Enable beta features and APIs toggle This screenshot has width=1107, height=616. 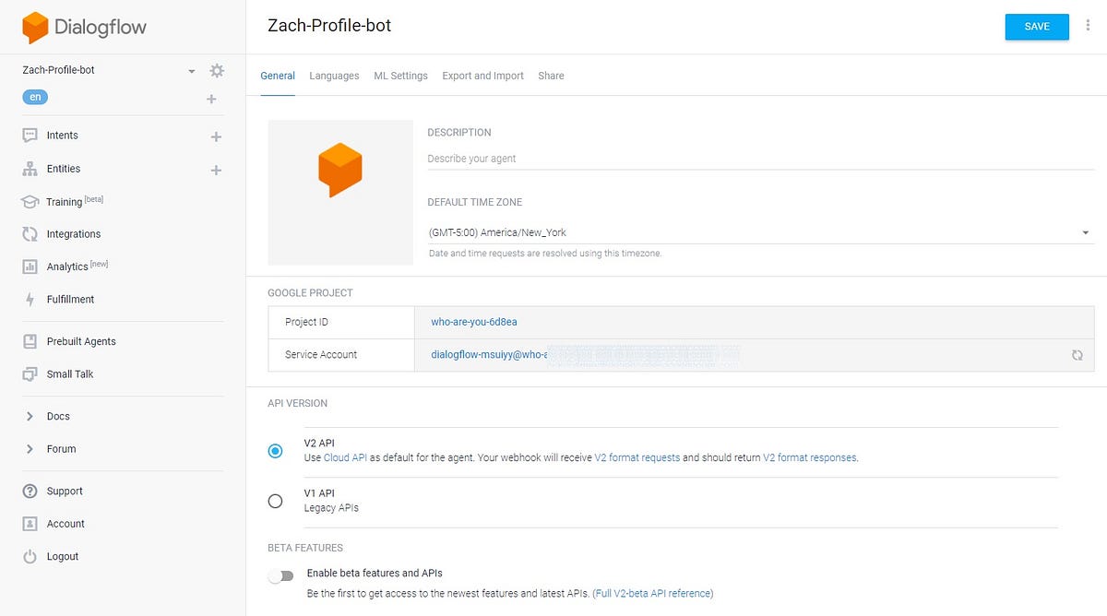pyautogui.click(x=280, y=576)
